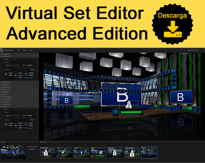
Task: Expand the Left Monitor section
Action: (x=19, y=84)
